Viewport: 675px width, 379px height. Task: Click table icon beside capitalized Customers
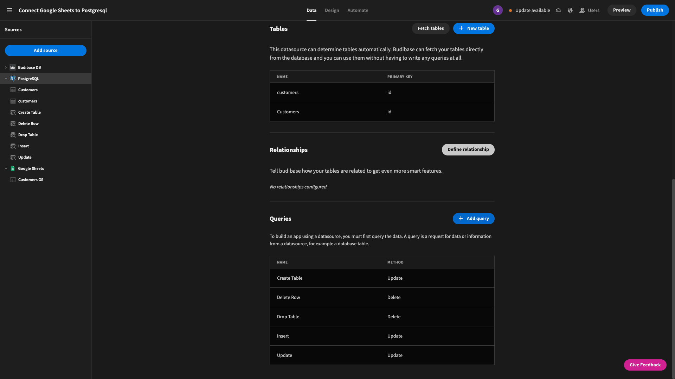[x=13, y=90]
